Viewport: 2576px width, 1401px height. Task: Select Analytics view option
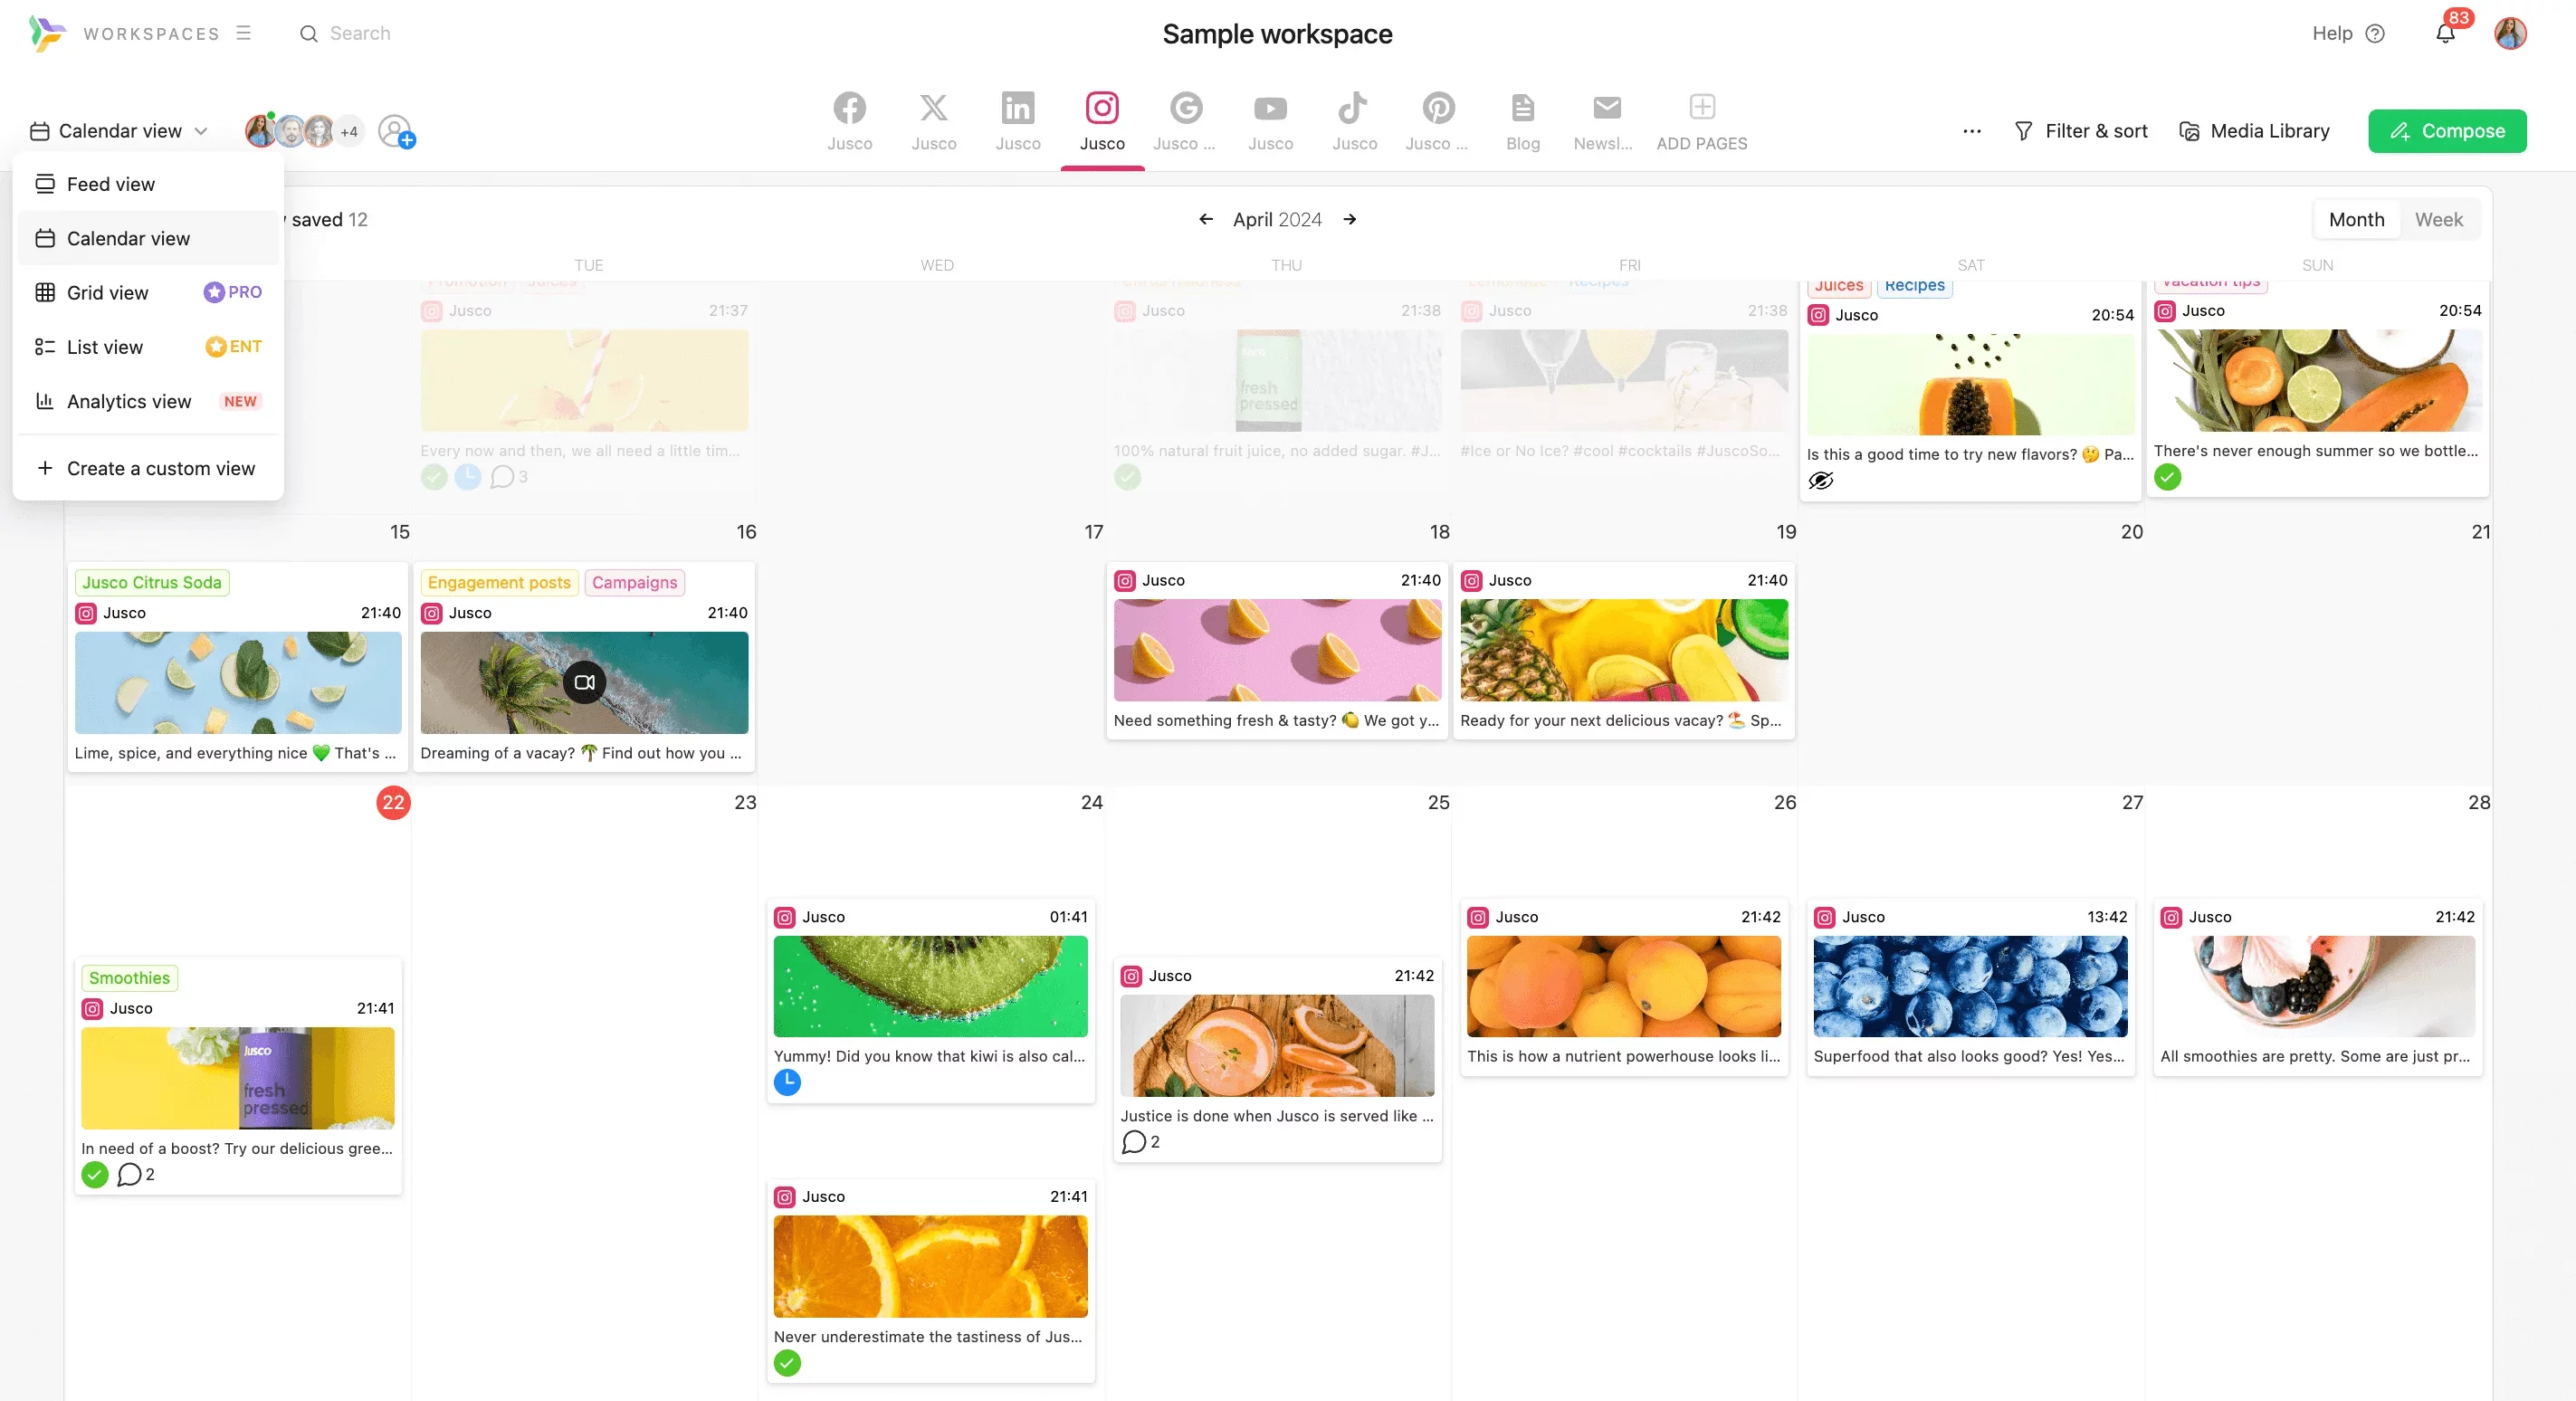[128, 400]
